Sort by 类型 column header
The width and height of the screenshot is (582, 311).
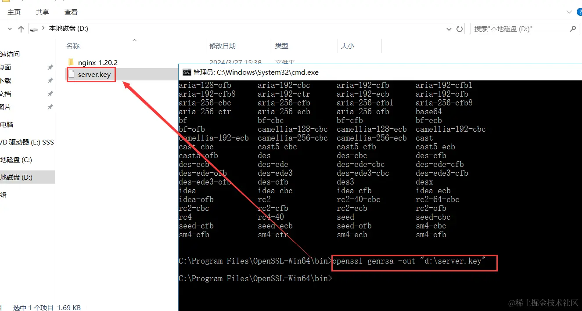click(x=282, y=46)
